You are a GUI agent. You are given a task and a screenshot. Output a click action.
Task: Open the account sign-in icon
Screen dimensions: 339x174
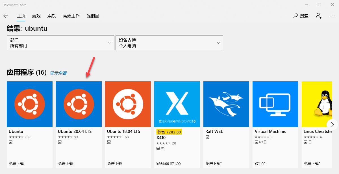[319, 16]
